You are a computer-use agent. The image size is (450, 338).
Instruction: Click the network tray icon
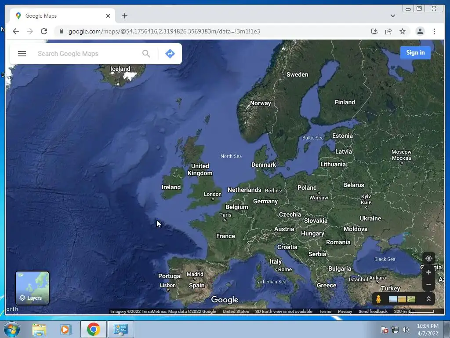(x=395, y=330)
